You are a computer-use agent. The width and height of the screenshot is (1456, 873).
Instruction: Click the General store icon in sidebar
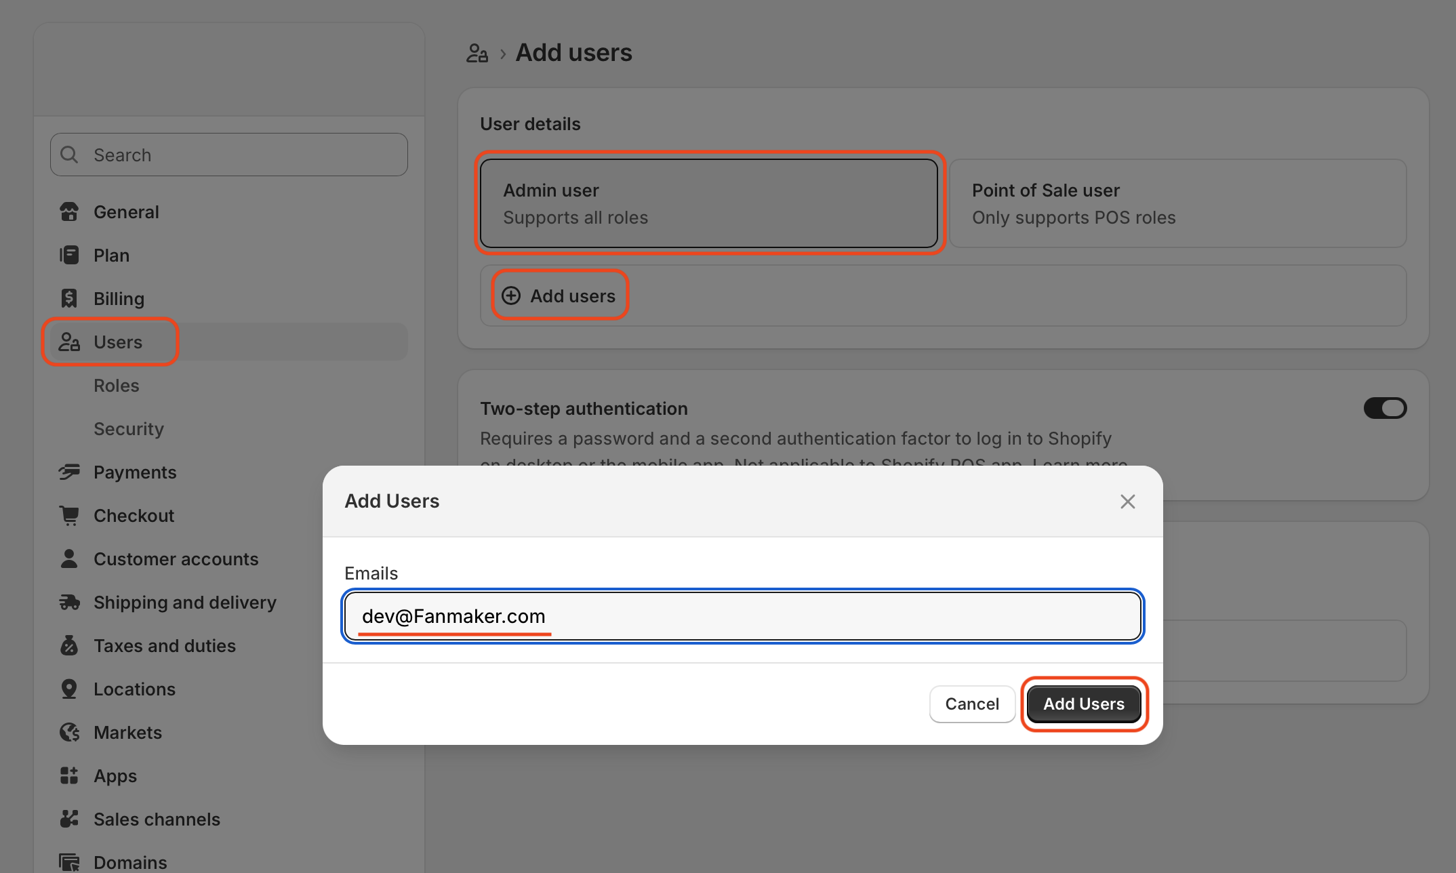point(69,212)
